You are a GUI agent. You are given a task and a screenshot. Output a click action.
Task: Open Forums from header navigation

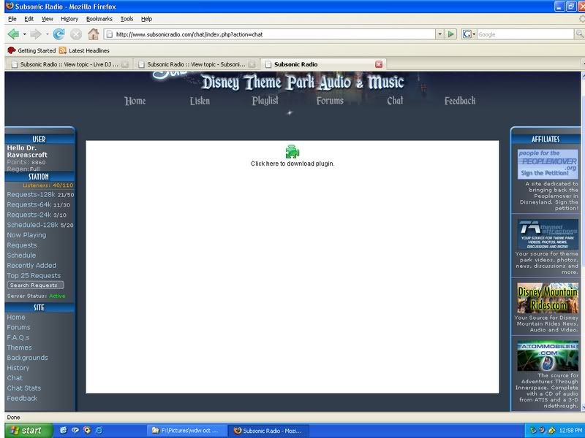point(330,101)
